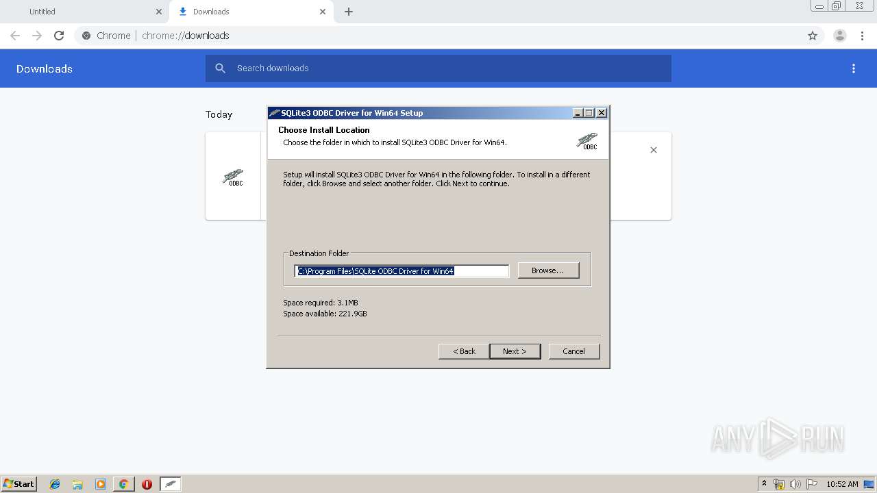Click the SQLite setup taskbar button
The width and height of the screenshot is (877, 493).
[171, 484]
